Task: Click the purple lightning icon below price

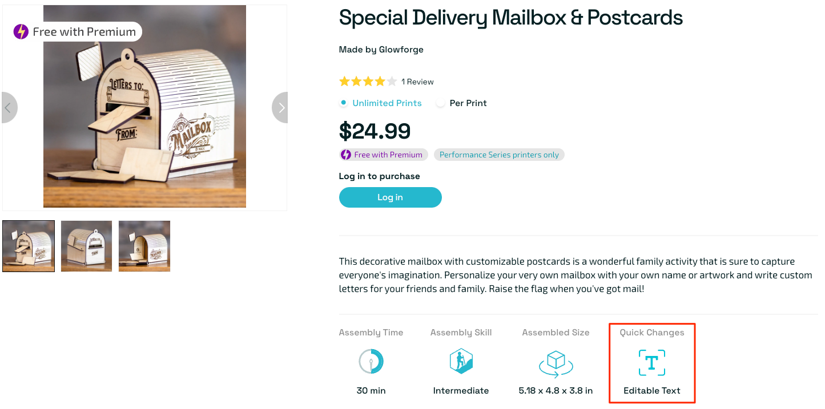Action: coord(346,155)
